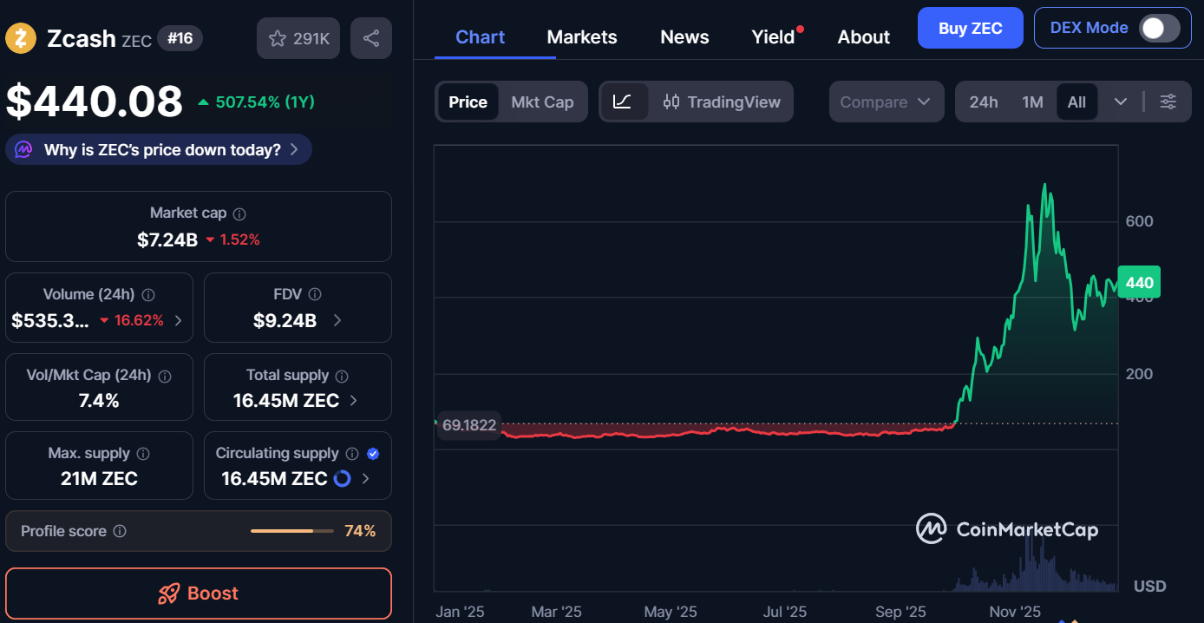Switch to TradingView candlestick chart
The height and width of the screenshot is (623, 1204).
coord(722,102)
